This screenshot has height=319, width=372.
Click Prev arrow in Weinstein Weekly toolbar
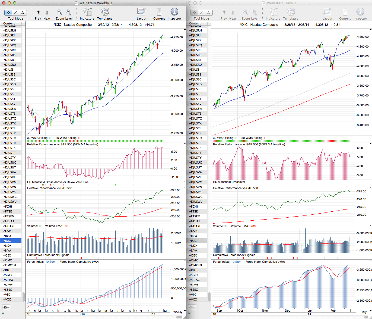point(38,13)
